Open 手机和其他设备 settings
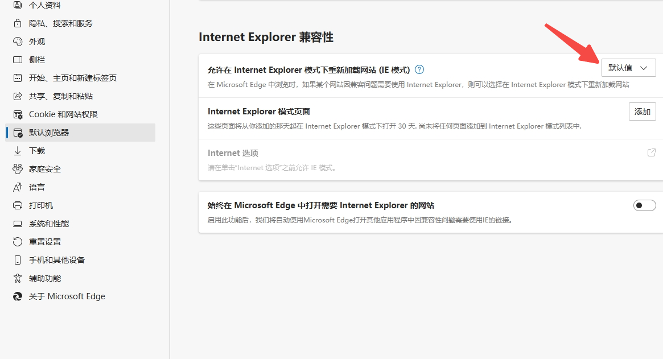This screenshot has width=663, height=359. tap(80, 260)
